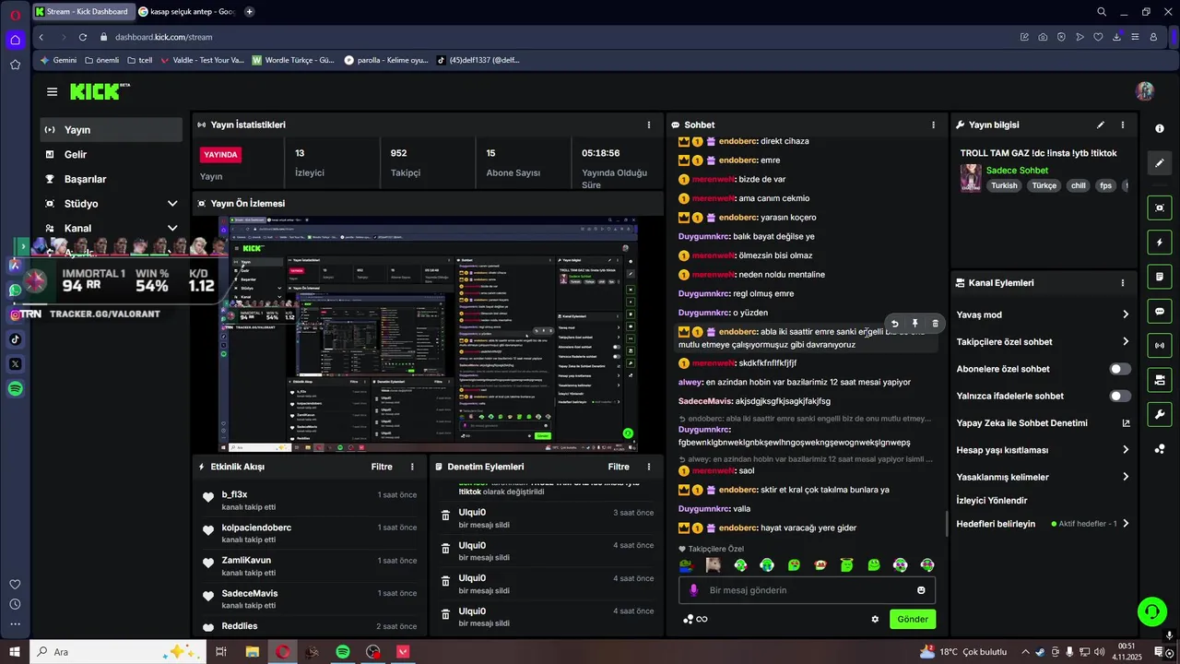
Task: Click Filtre in Denetim Eylemleri panel
Action: 618,467
